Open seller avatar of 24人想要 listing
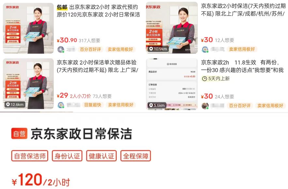 [x=205, y=106]
